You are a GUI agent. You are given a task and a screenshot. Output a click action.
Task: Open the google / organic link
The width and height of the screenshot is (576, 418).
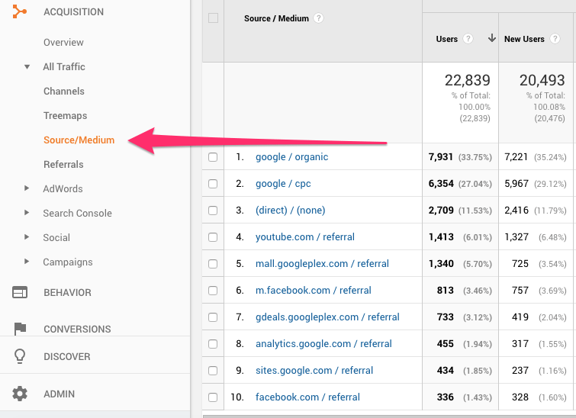pyautogui.click(x=291, y=157)
